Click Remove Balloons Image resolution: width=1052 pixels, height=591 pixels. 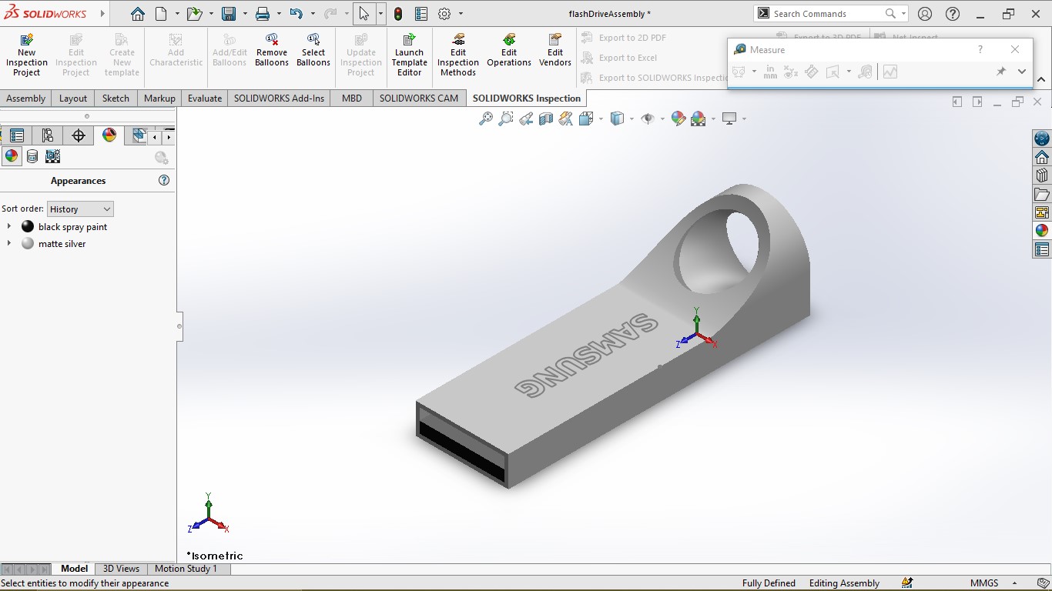272,49
